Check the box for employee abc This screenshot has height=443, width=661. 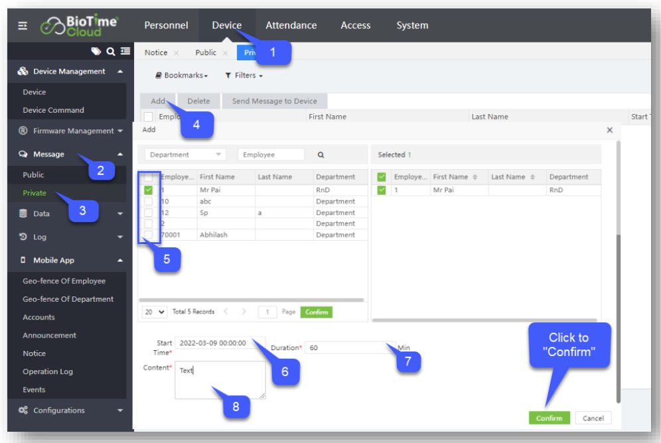click(x=149, y=201)
